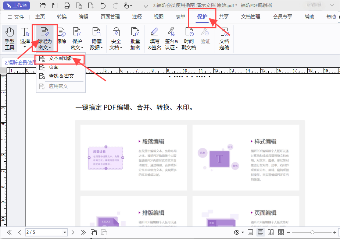The width and height of the screenshot is (340, 239).
Task: Switch to single page view mode
Action: click(x=250, y=232)
